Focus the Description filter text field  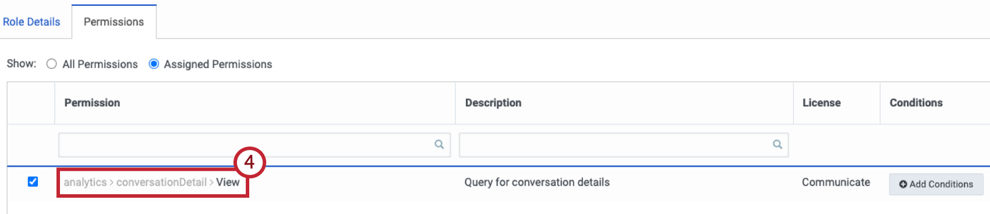pos(624,145)
